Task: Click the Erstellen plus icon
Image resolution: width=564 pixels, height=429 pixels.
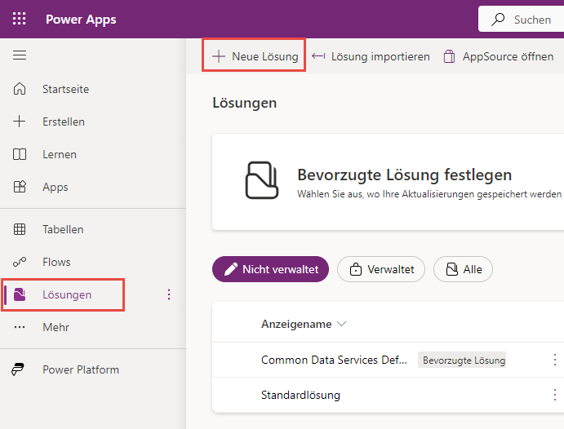Action: [x=20, y=122]
